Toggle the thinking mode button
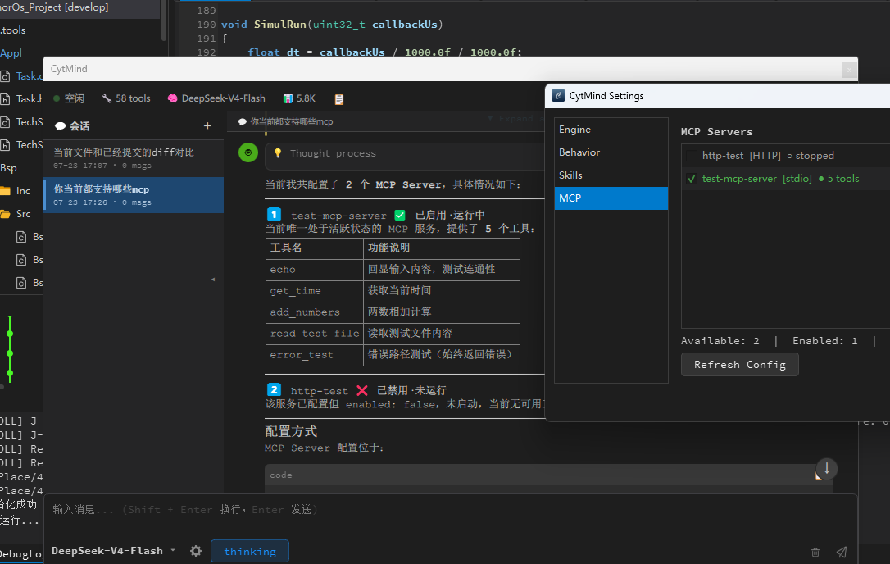890x564 pixels. tap(250, 551)
